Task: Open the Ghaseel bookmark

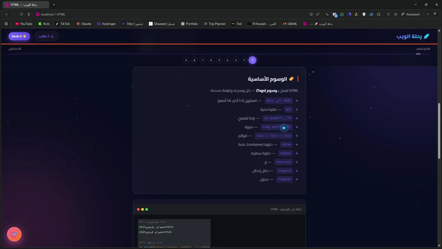Action: (162, 24)
